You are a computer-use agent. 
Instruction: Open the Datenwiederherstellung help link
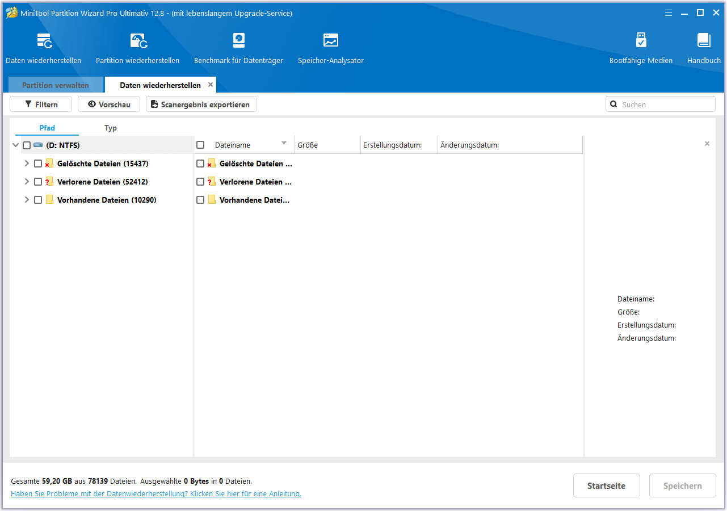click(x=156, y=494)
